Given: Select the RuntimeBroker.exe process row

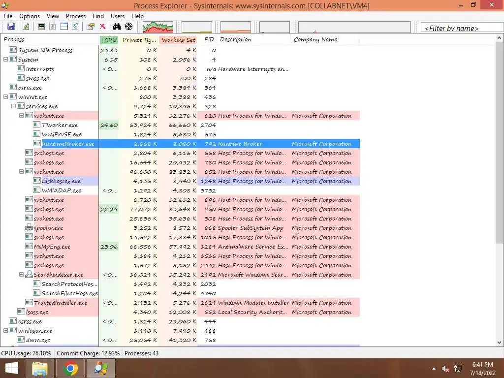Looking at the screenshot, I should coord(180,144).
